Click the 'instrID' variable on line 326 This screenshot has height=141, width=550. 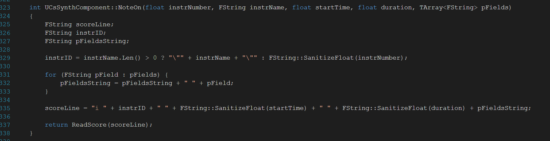[x=90, y=33]
